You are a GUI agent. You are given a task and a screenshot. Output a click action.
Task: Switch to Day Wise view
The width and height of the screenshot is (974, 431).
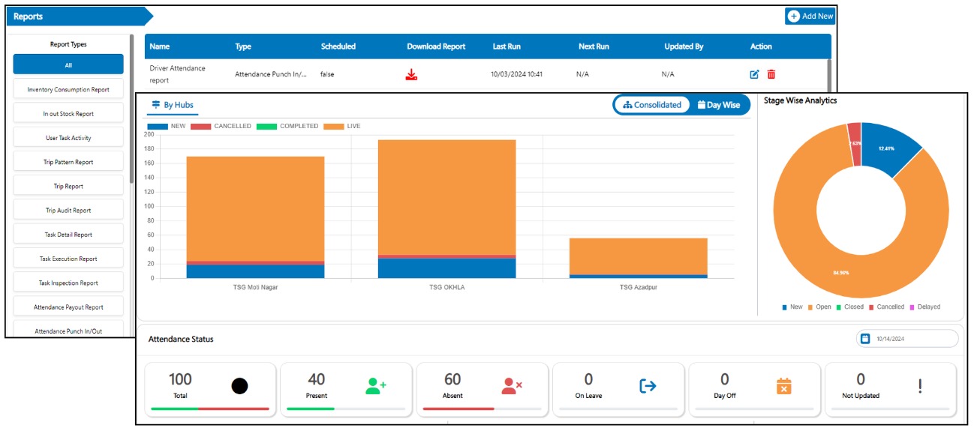pos(718,105)
